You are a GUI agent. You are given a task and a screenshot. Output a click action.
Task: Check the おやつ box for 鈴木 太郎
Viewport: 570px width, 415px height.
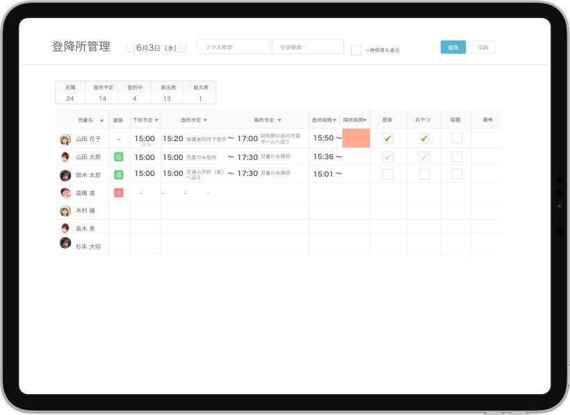424,174
